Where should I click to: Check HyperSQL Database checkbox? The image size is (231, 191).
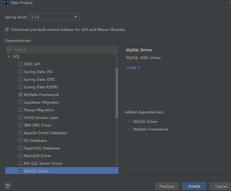click(20, 148)
